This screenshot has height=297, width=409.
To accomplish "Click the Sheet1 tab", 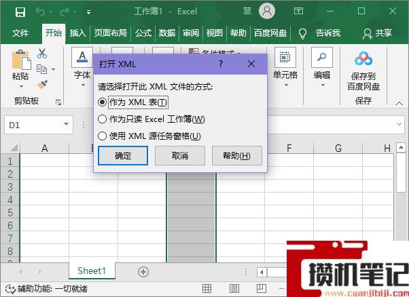I will pyautogui.click(x=92, y=271).
